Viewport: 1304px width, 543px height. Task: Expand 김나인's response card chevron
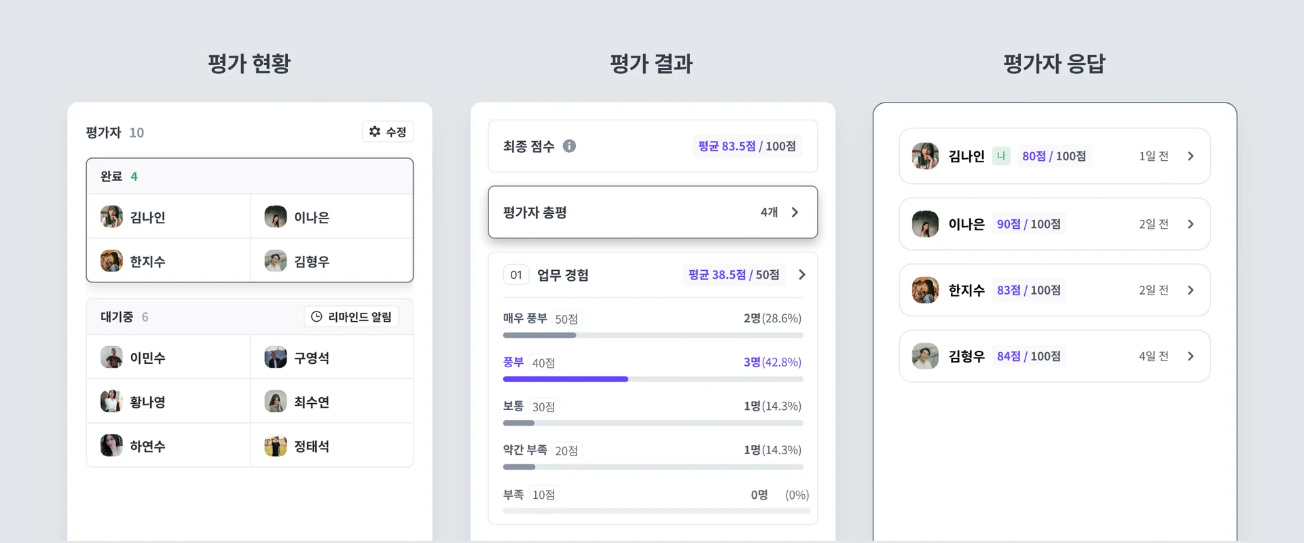(1190, 155)
